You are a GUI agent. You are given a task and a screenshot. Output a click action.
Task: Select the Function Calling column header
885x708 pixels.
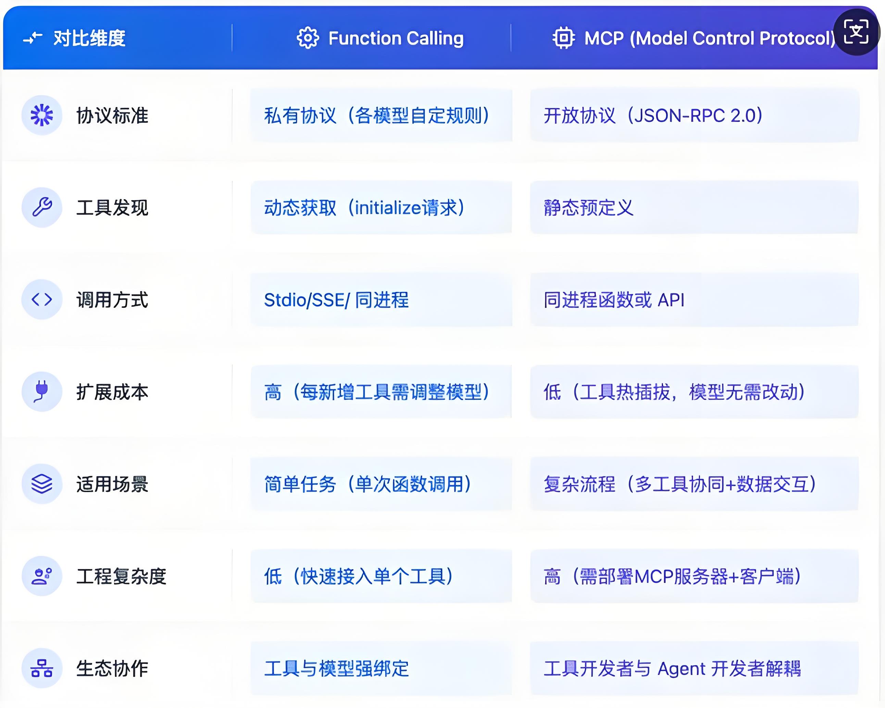click(x=396, y=38)
